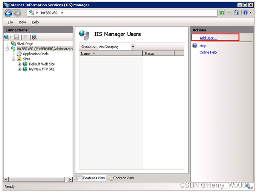Click the Application Pools icon
This screenshot has width=257, height=193.
[x=20, y=54]
